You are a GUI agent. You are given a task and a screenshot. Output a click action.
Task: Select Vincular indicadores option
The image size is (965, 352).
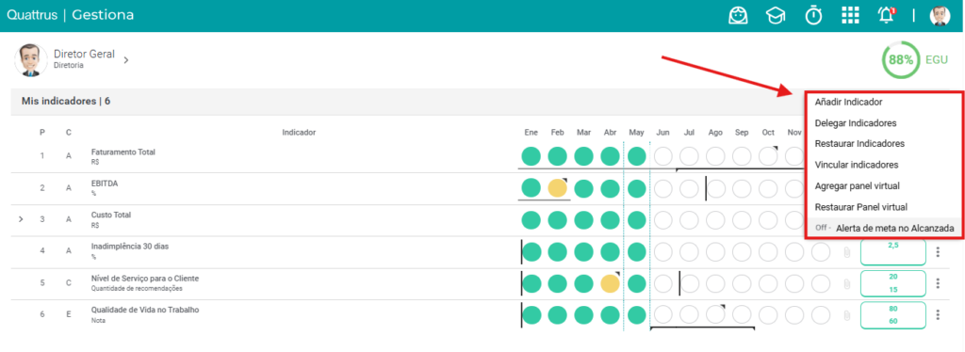856,165
